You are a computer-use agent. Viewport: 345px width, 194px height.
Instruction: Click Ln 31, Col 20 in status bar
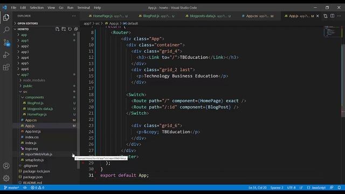258,188
